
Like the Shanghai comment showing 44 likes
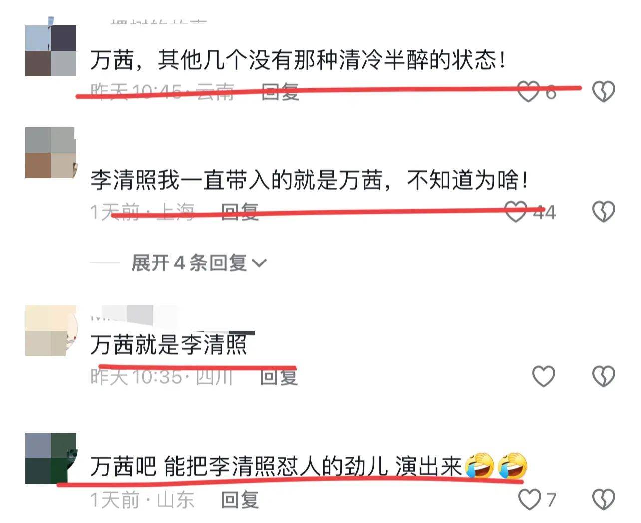516,212
